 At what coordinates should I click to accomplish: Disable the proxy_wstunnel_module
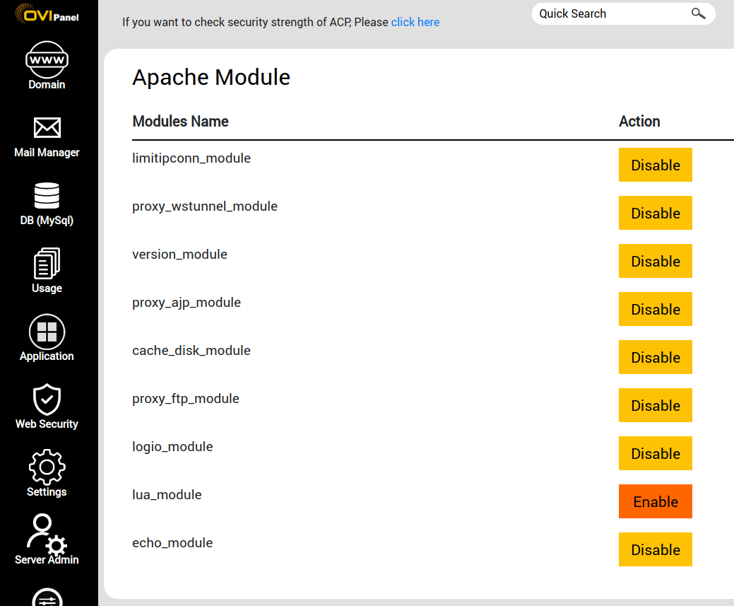[655, 213]
